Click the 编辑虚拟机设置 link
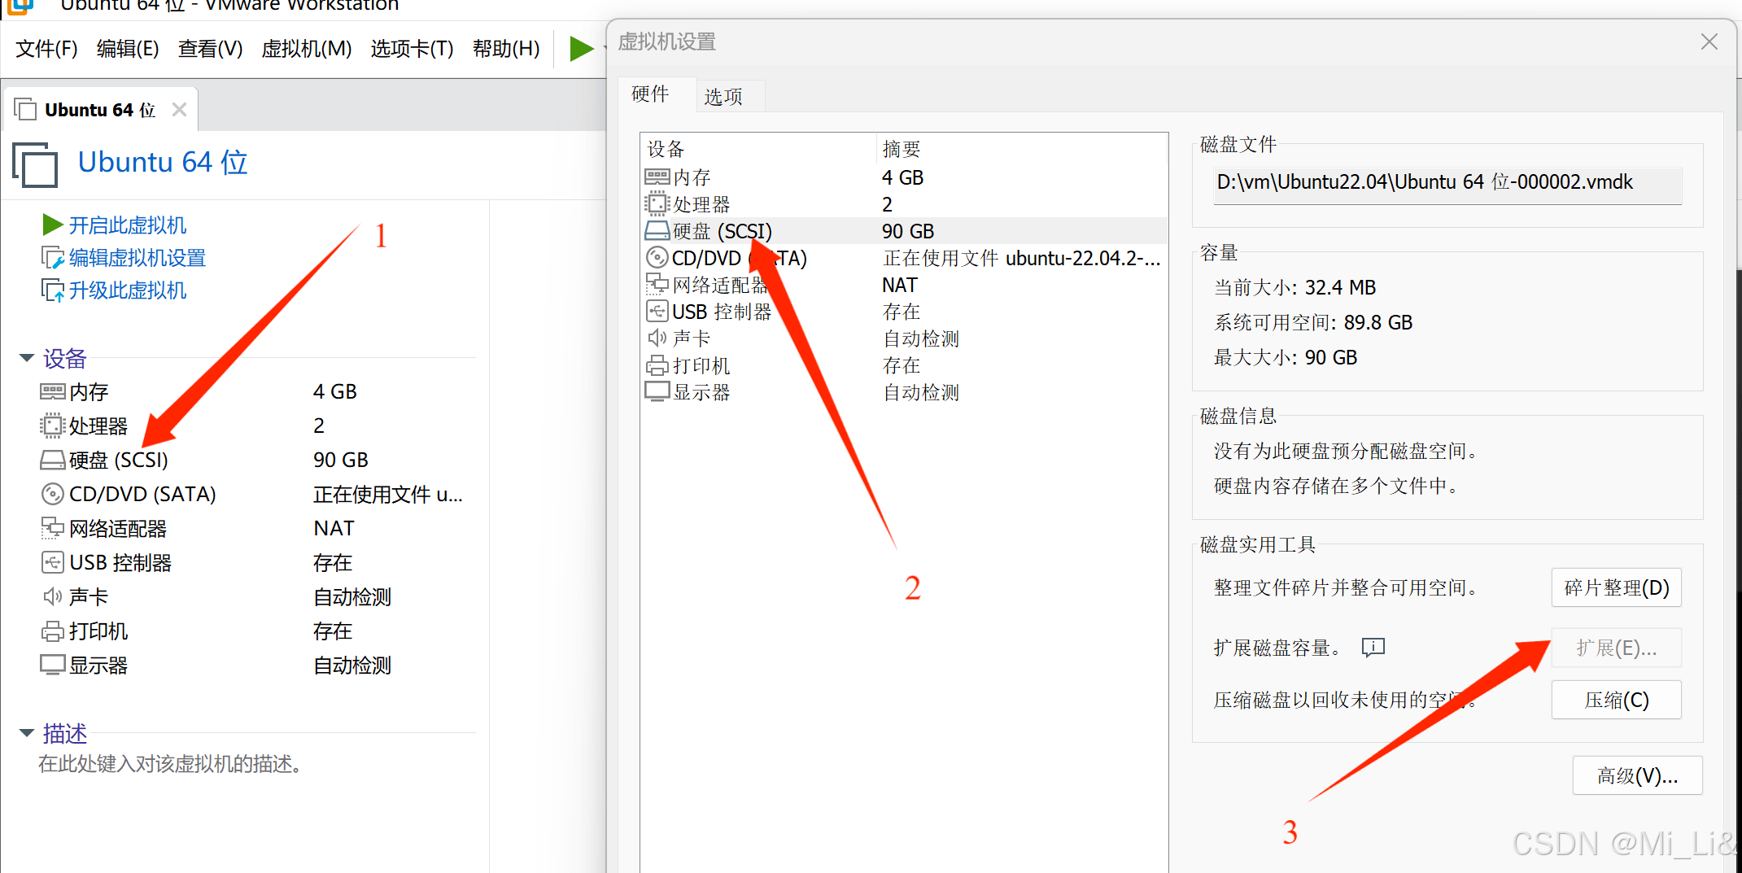This screenshot has height=873, width=1742. [138, 258]
